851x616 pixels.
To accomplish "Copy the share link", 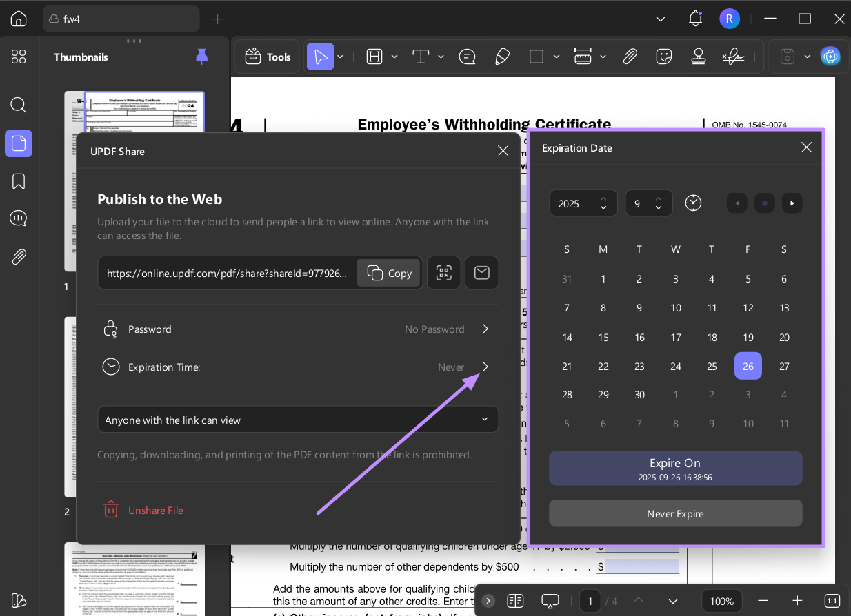I will pos(388,273).
